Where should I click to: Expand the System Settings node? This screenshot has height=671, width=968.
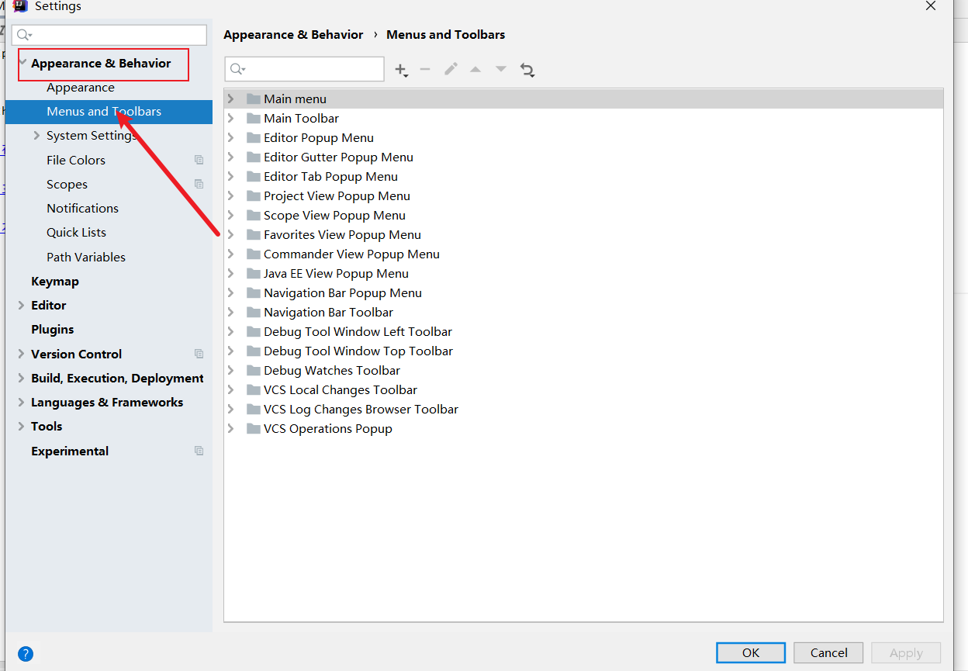pos(36,136)
